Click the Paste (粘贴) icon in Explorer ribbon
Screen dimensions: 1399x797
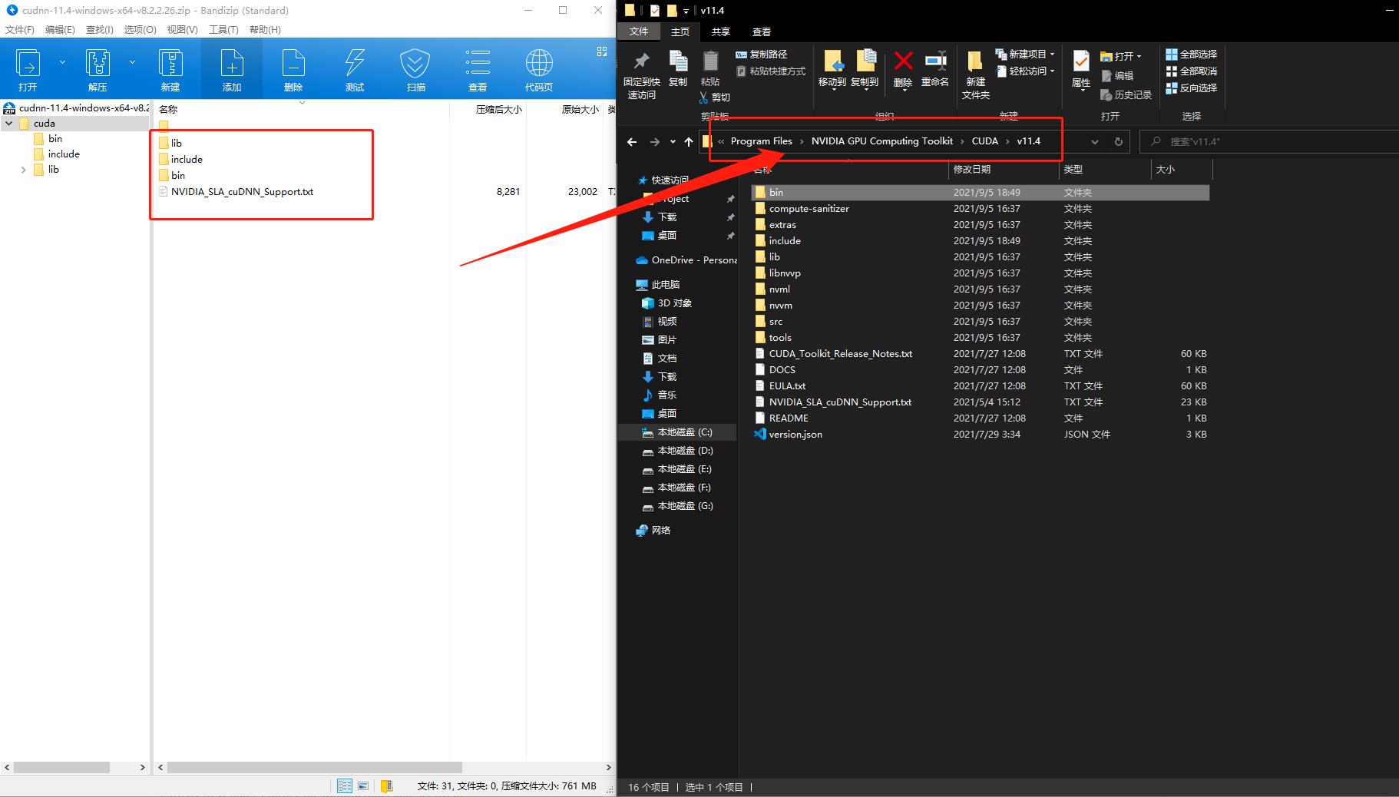(710, 69)
